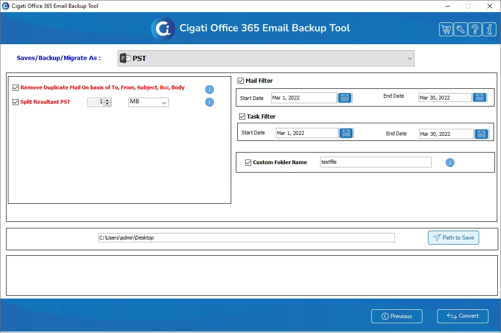Open Mail Filter end date calendar
Screen dimensions: 501x333
(480, 98)
